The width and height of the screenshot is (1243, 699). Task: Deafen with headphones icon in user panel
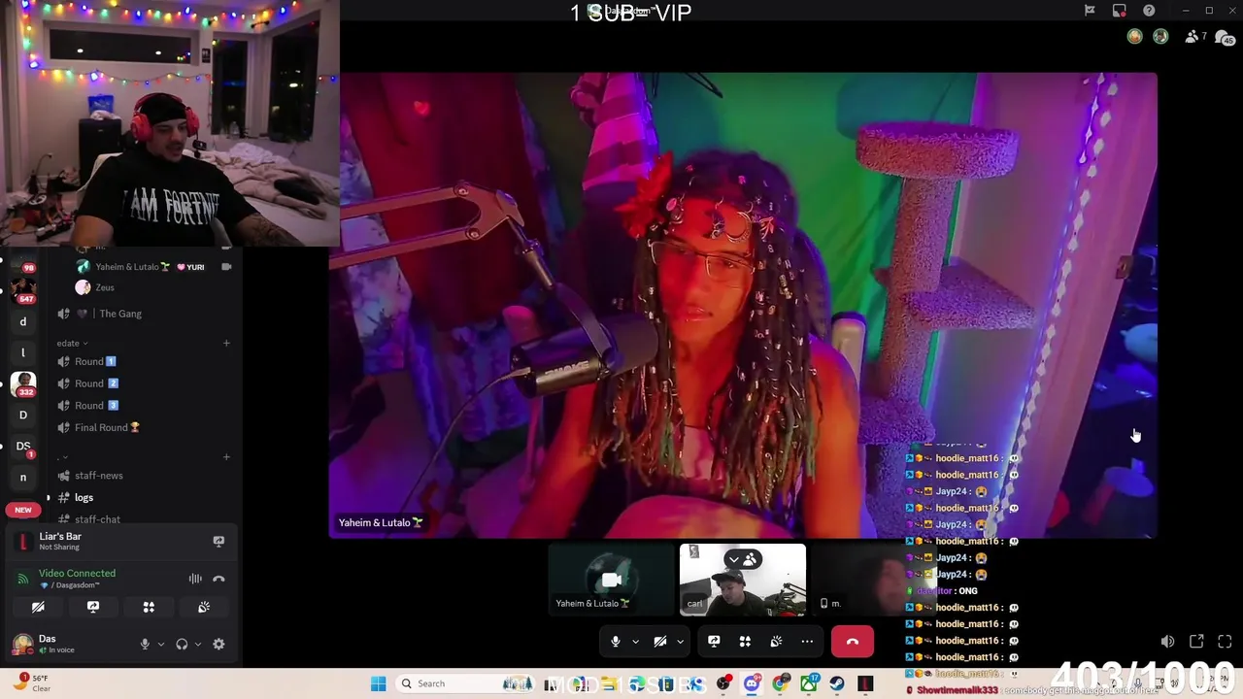(x=182, y=644)
